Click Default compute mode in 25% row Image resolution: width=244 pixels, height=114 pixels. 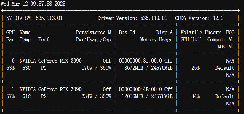point(225,68)
